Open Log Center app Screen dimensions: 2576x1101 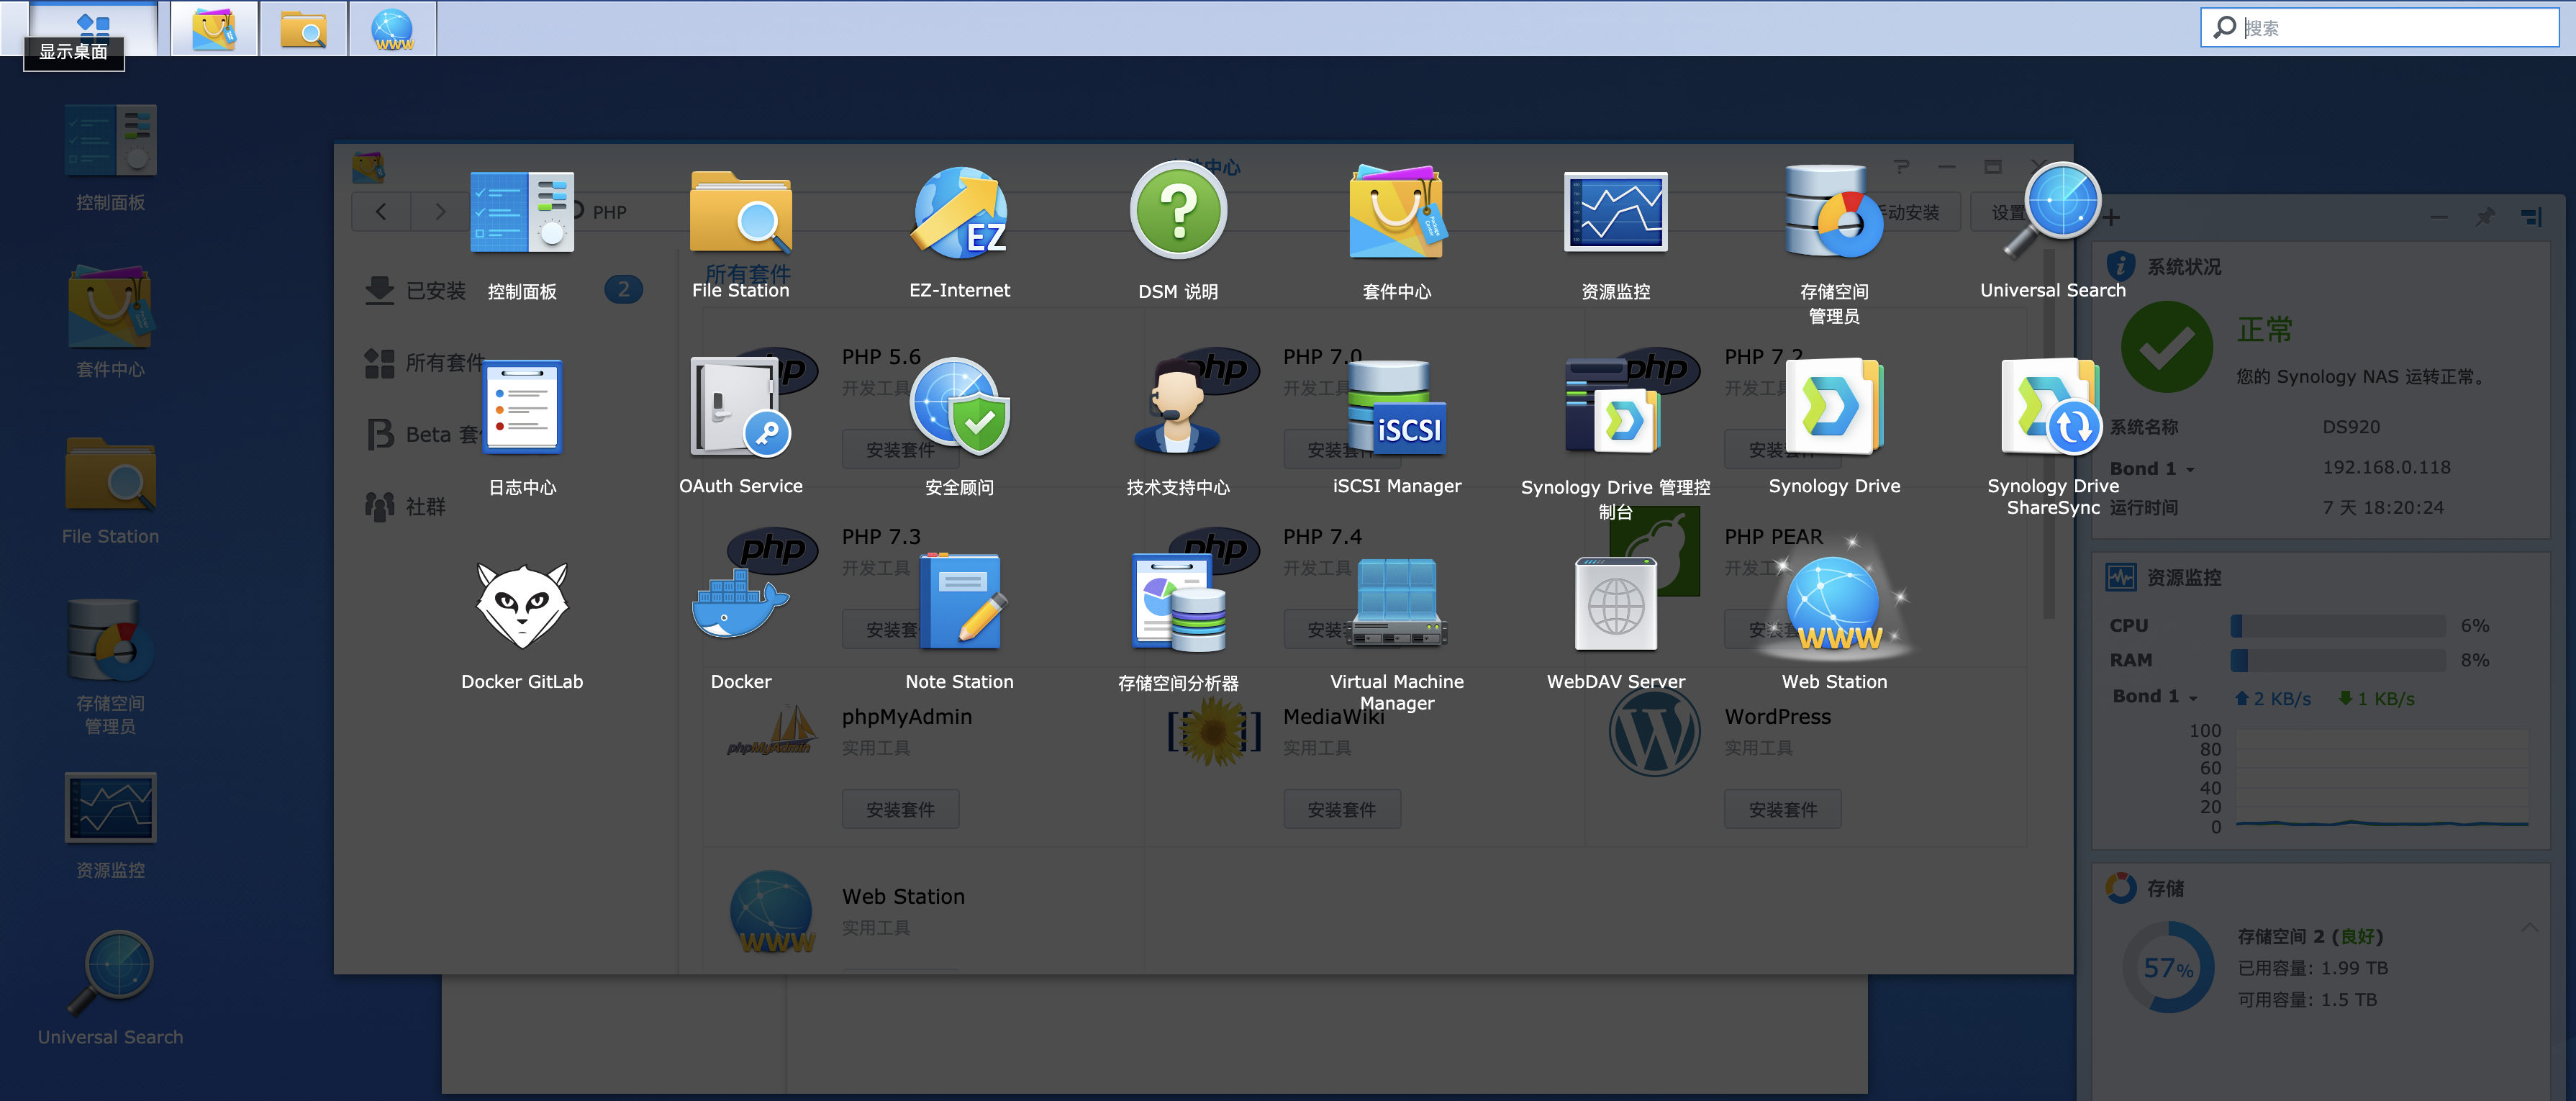[x=522, y=408]
